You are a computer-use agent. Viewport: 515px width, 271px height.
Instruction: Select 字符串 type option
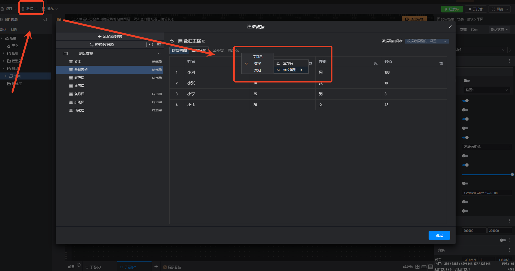coord(258,57)
